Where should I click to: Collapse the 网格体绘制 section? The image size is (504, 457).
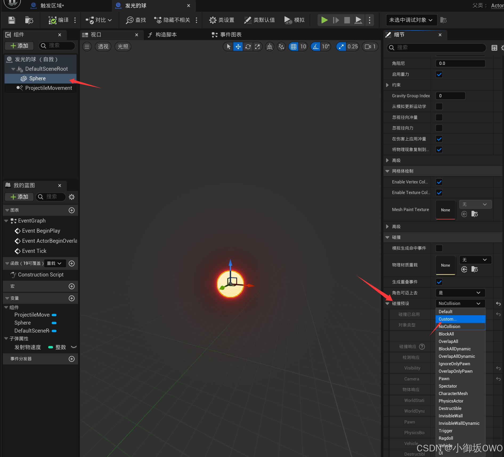coord(387,171)
